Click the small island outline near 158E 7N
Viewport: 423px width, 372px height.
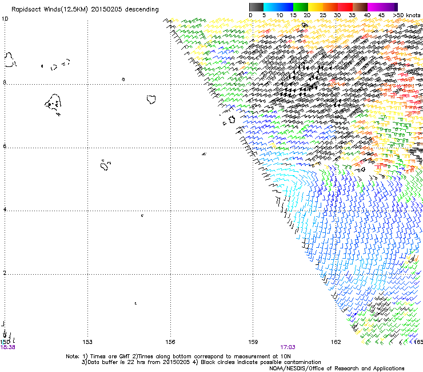pyautogui.click(x=232, y=119)
